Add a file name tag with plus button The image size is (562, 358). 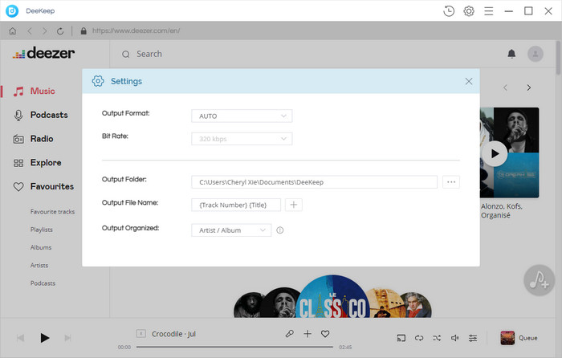point(294,205)
